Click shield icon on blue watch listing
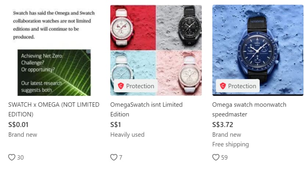The image size is (305, 172). tap(223, 86)
